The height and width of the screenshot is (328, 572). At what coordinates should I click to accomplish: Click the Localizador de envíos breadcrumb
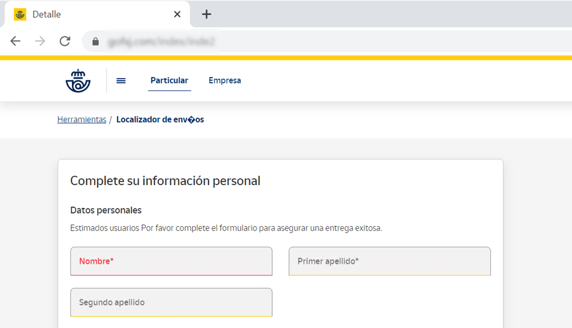click(x=160, y=120)
